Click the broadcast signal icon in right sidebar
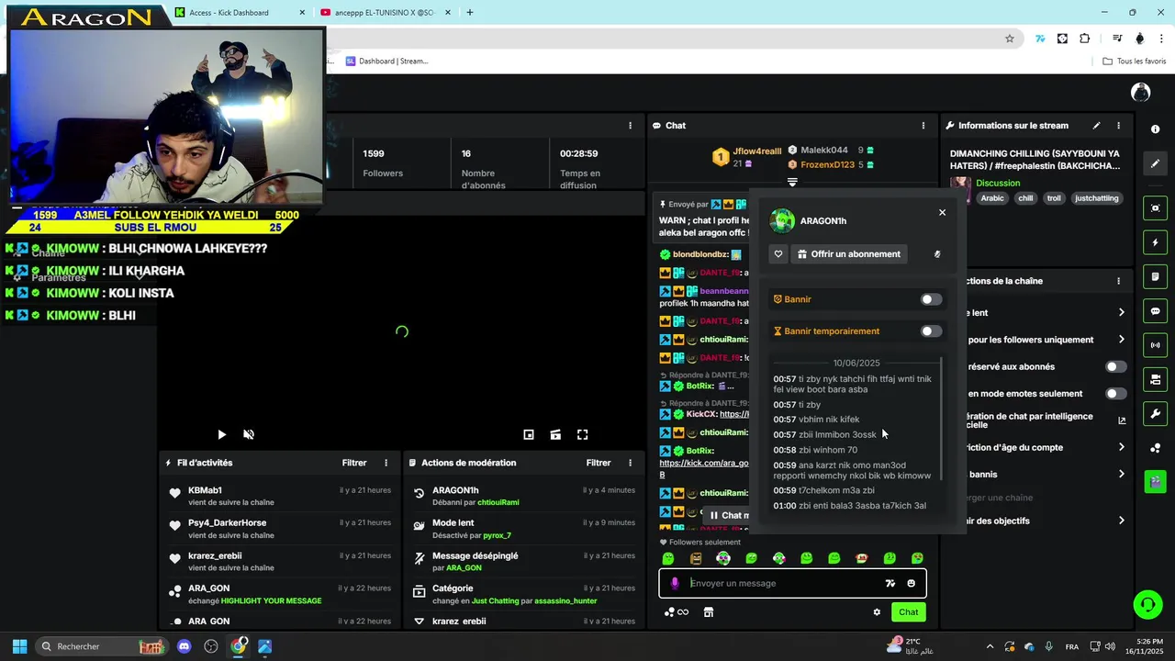This screenshot has height=661, width=1175. [1156, 345]
